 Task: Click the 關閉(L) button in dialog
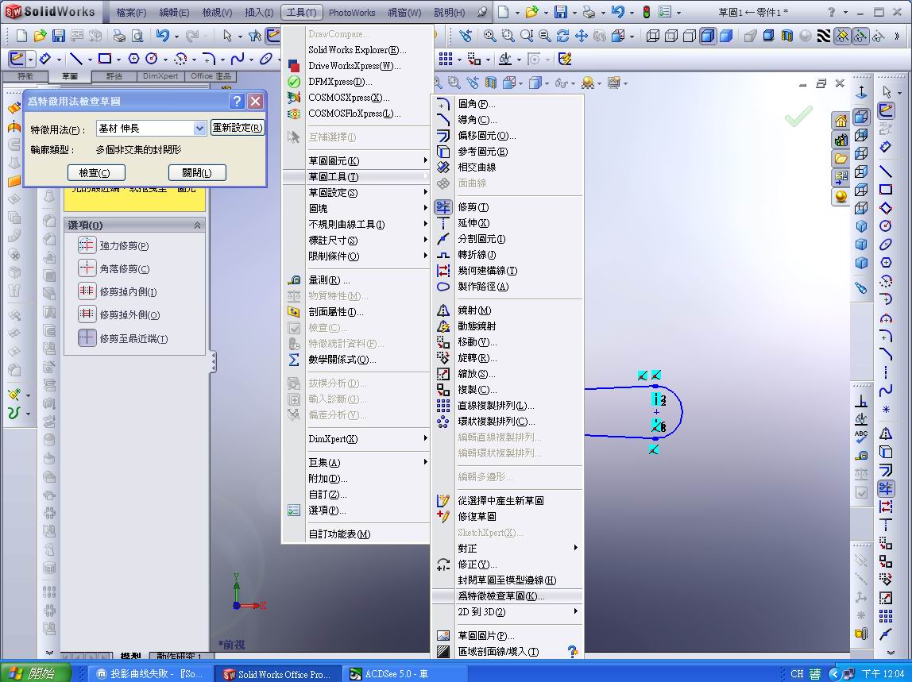[196, 172]
